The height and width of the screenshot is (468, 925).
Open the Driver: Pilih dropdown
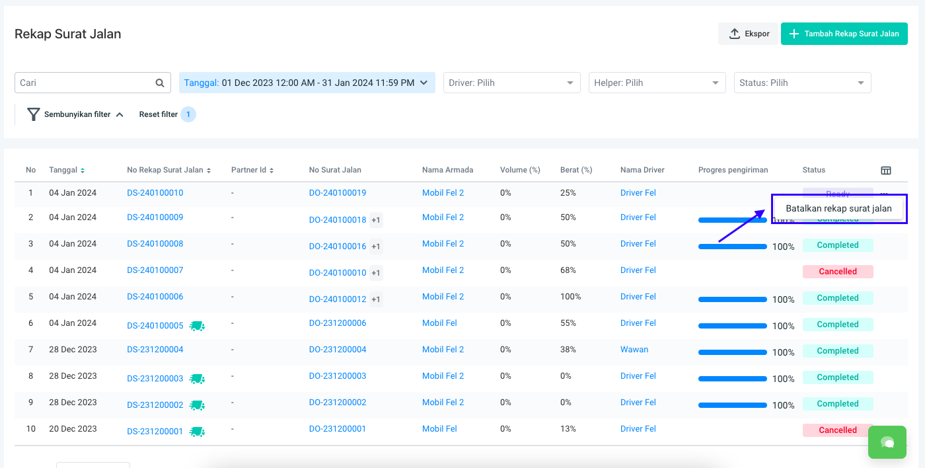[x=511, y=83]
